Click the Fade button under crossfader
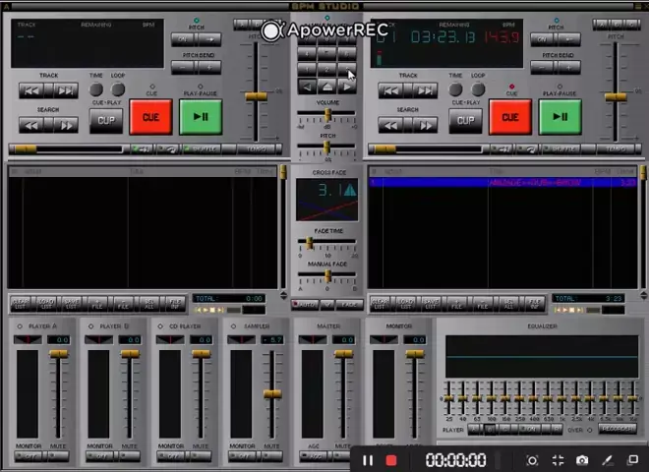This screenshot has height=472, width=649. coord(349,304)
